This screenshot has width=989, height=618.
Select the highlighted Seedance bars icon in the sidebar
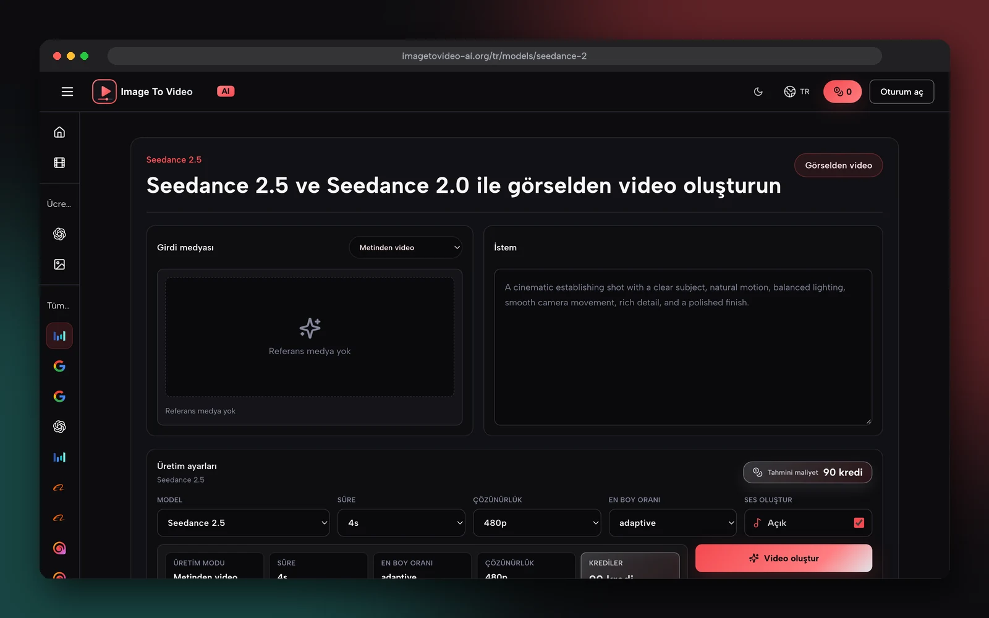pyautogui.click(x=59, y=336)
